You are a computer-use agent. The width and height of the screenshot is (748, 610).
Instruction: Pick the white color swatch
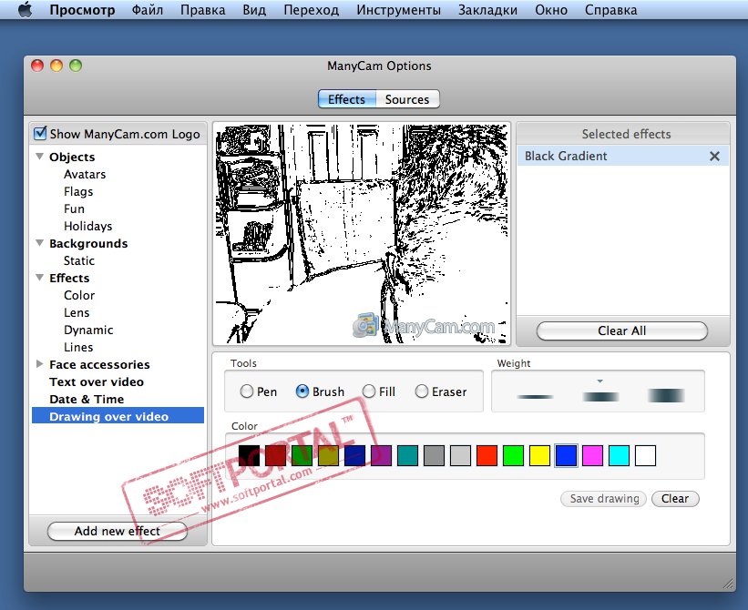(x=645, y=455)
